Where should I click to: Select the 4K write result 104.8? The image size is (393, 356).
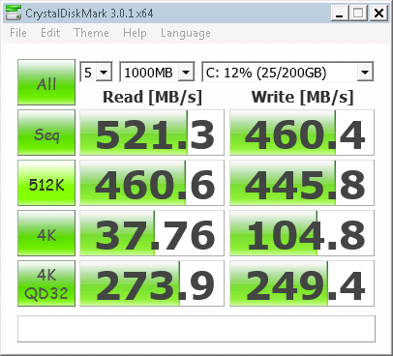click(302, 233)
